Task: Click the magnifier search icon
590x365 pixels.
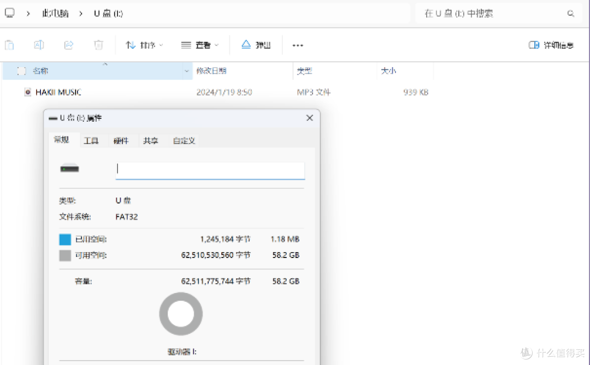Action: pyautogui.click(x=571, y=14)
